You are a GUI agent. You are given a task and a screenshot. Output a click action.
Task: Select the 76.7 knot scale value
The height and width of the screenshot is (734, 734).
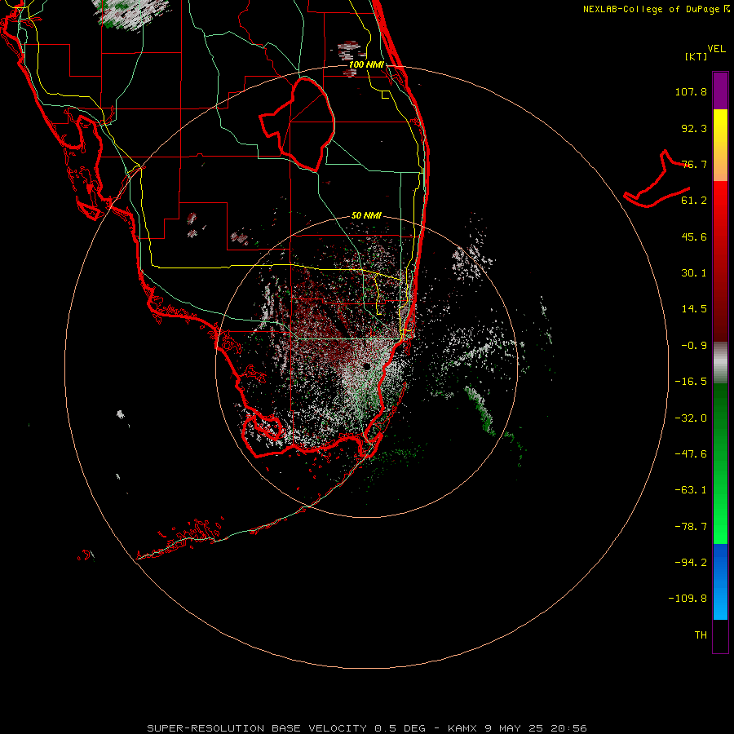[x=694, y=164]
